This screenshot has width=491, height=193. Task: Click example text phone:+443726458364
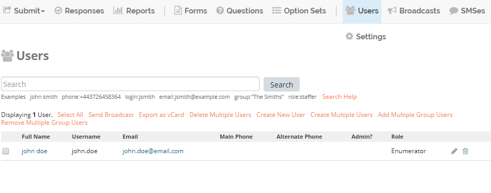[x=91, y=97]
